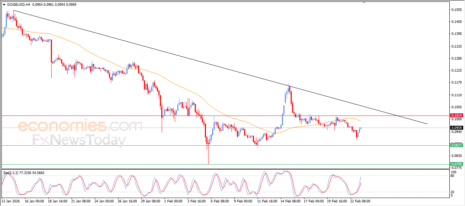Click the OHLC values 0.0954 0.0961 0.0954 0.0959
Screen dimensions: 465x206
pyautogui.click(x=54, y=5)
